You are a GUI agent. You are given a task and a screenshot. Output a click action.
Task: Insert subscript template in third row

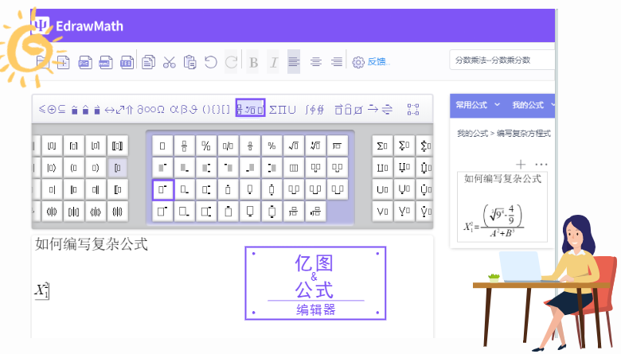tap(184, 189)
